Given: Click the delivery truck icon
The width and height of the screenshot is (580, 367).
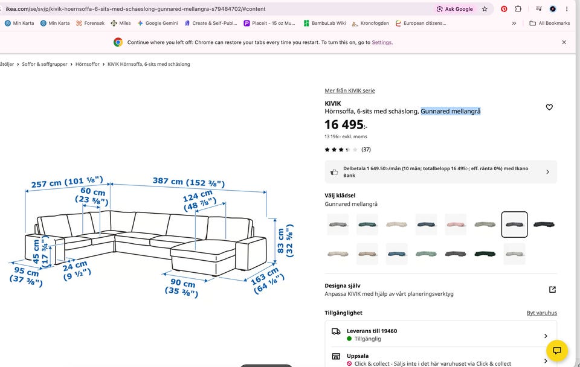Looking at the screenshot, I should (x=336, y=331).
